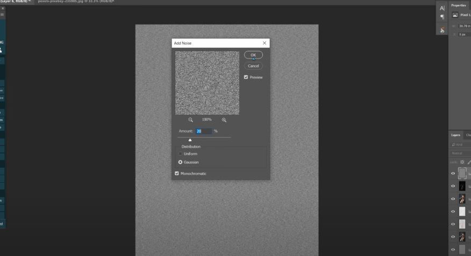
Task: Hide the selected top gray layer
Action: point(453,173)
